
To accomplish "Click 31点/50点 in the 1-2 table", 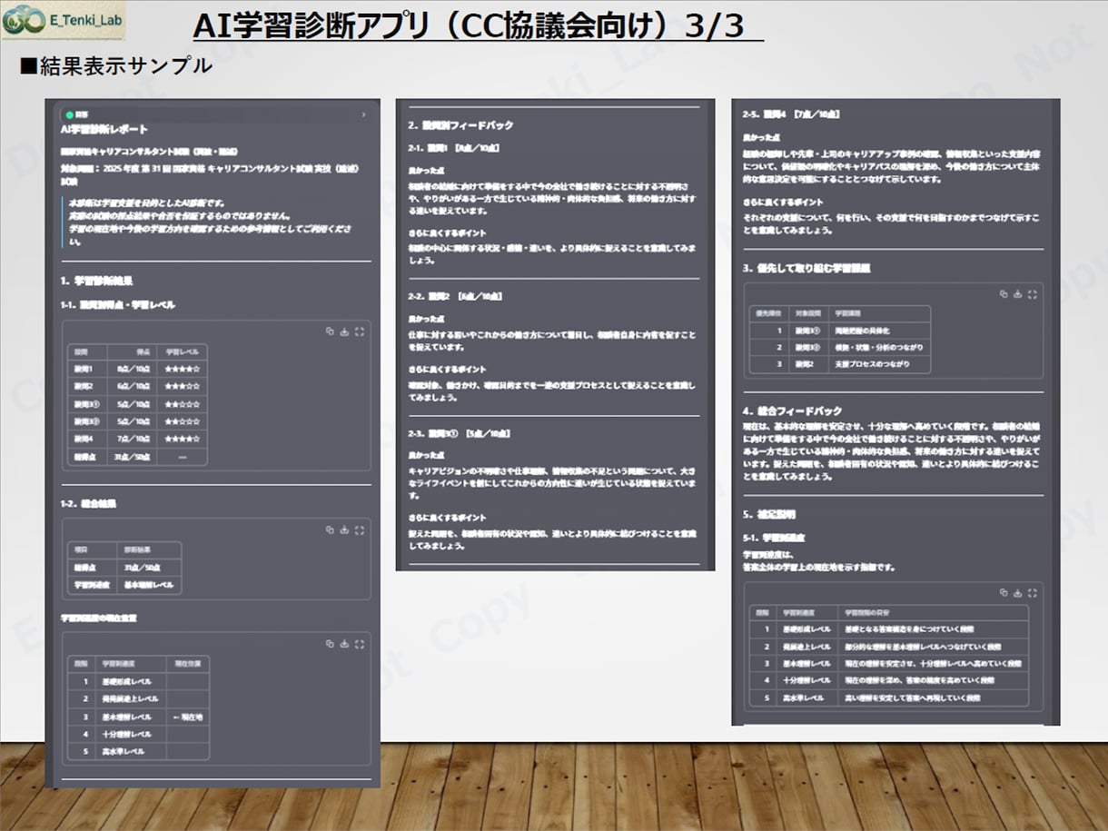I will tap(144, 567).
